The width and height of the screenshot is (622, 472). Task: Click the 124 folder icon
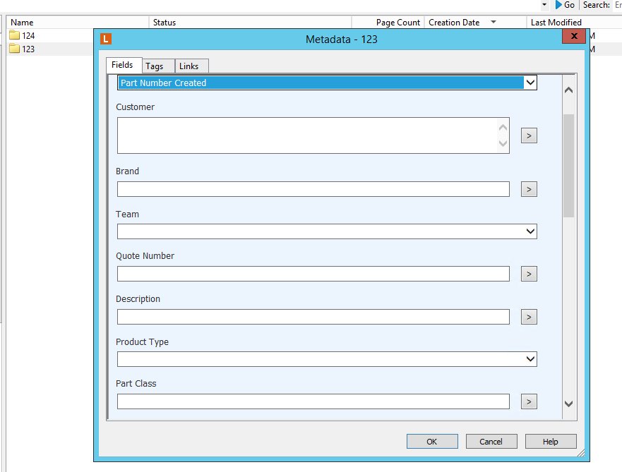point(14,36)
